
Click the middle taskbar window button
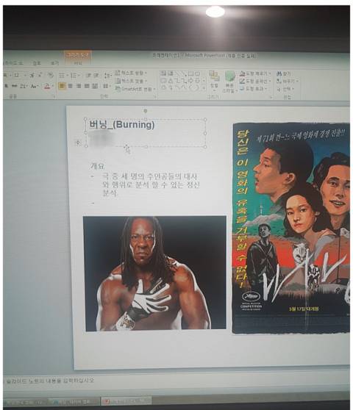click(74, 401)
